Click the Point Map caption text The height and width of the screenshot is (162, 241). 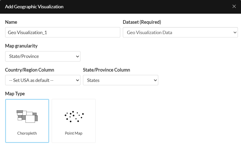pyautogui.click(x=74, y=133)
